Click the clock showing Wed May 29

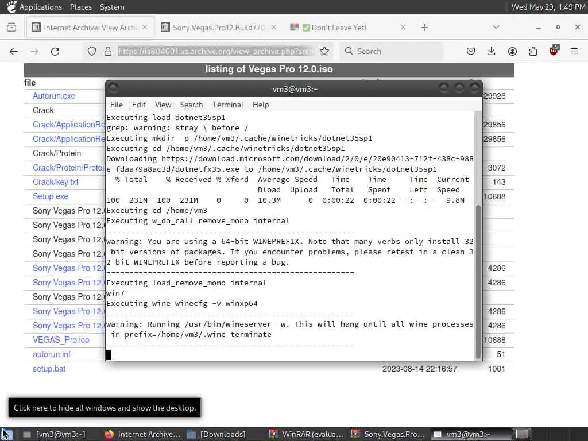coord(548,7)
